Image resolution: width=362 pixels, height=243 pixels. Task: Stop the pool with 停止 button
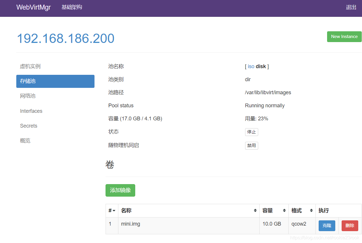251,132
